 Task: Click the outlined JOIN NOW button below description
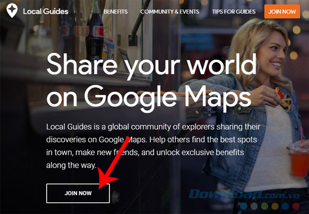point(78,193)
